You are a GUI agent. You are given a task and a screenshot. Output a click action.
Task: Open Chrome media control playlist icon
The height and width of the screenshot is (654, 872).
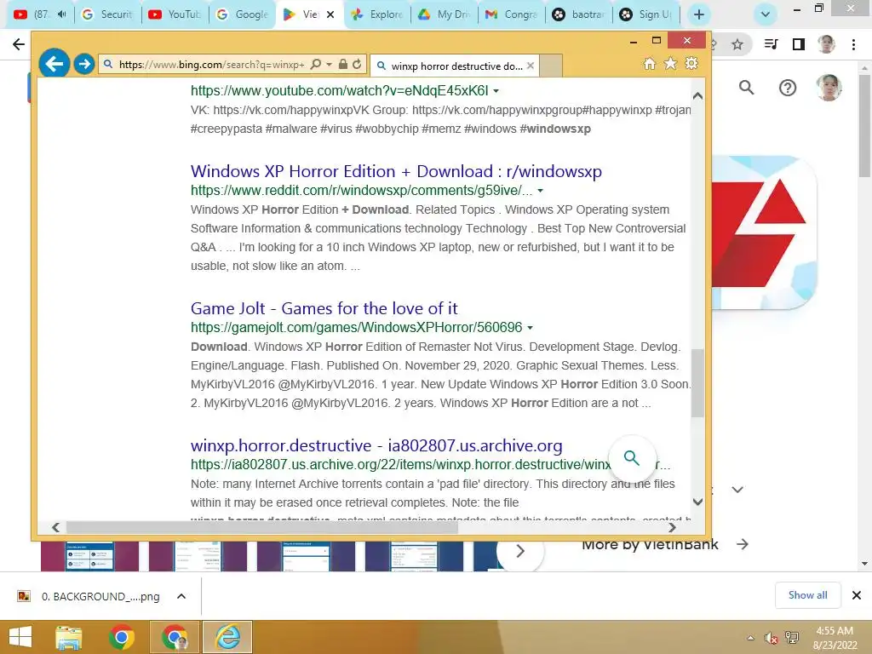point(771,44)
